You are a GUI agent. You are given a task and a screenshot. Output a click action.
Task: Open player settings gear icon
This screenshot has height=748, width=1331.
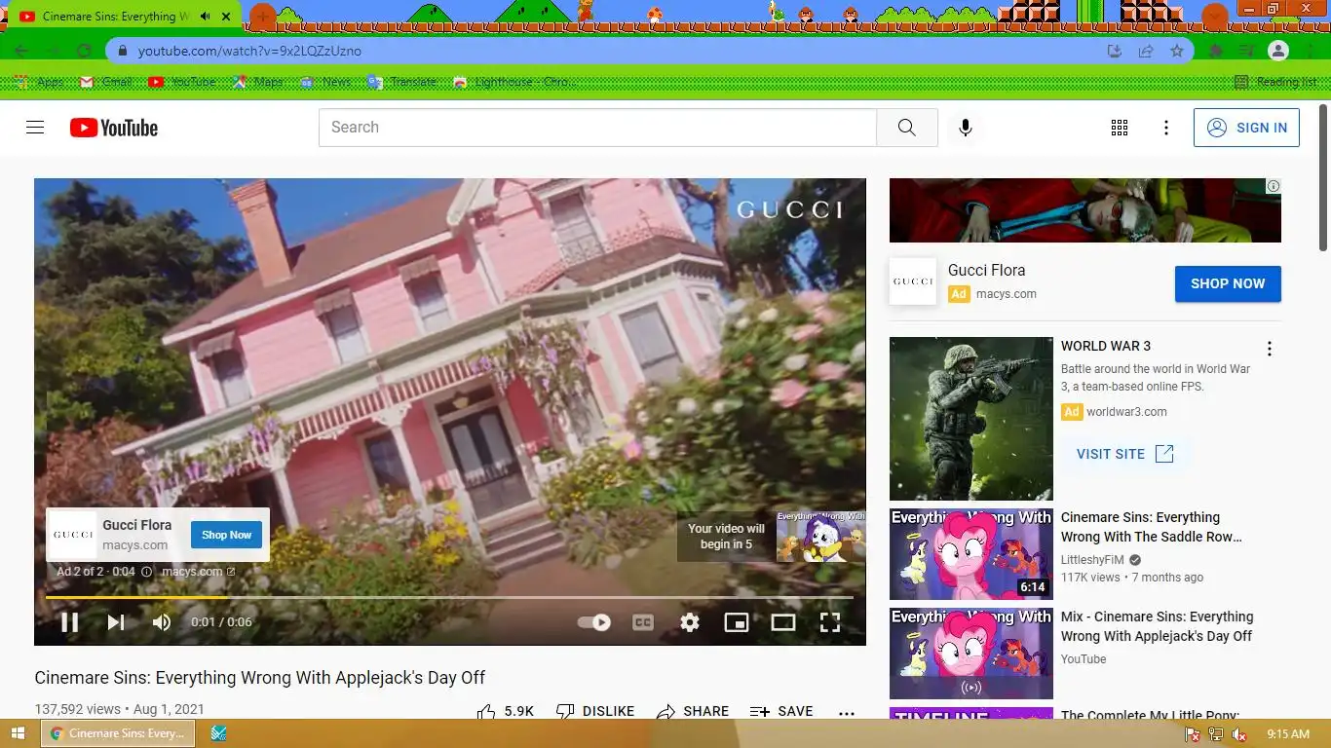point(690,622)
